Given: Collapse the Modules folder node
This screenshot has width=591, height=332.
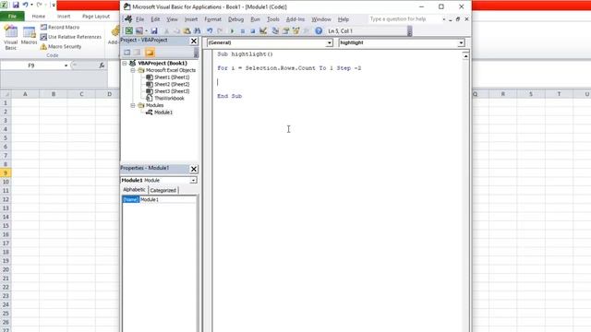Looking at the screenshot, I should tap(133, 105).
